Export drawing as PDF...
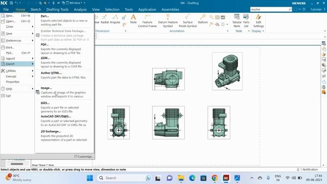 tap(64, 49)
